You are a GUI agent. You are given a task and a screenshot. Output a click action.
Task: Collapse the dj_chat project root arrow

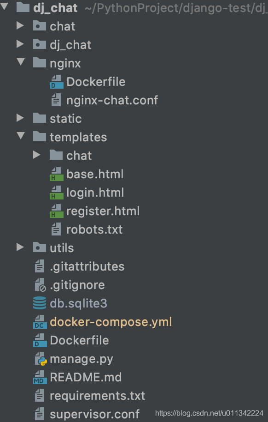point(4,7)
